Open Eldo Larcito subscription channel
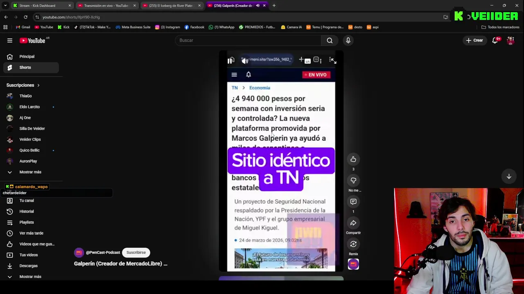The height and width of the screenshot is (294, 524). (31, 107)
